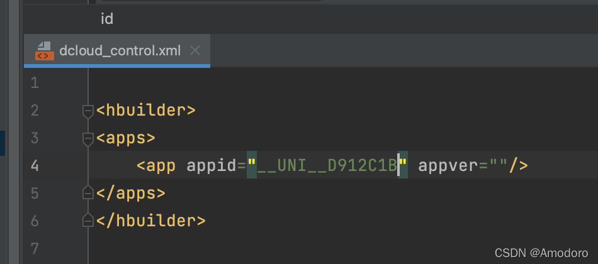
Task: Click the opening <hbuilder> tag text
Action: (x=145, y=111)
